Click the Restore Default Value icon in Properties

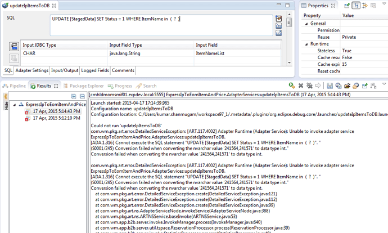(373, 6)
